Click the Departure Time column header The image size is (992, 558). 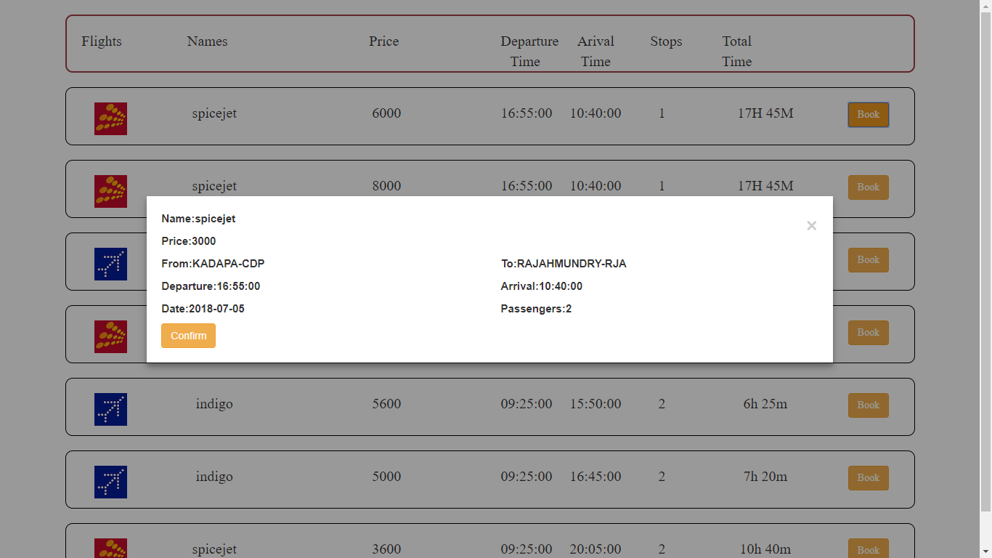click(x=529, y=51)
